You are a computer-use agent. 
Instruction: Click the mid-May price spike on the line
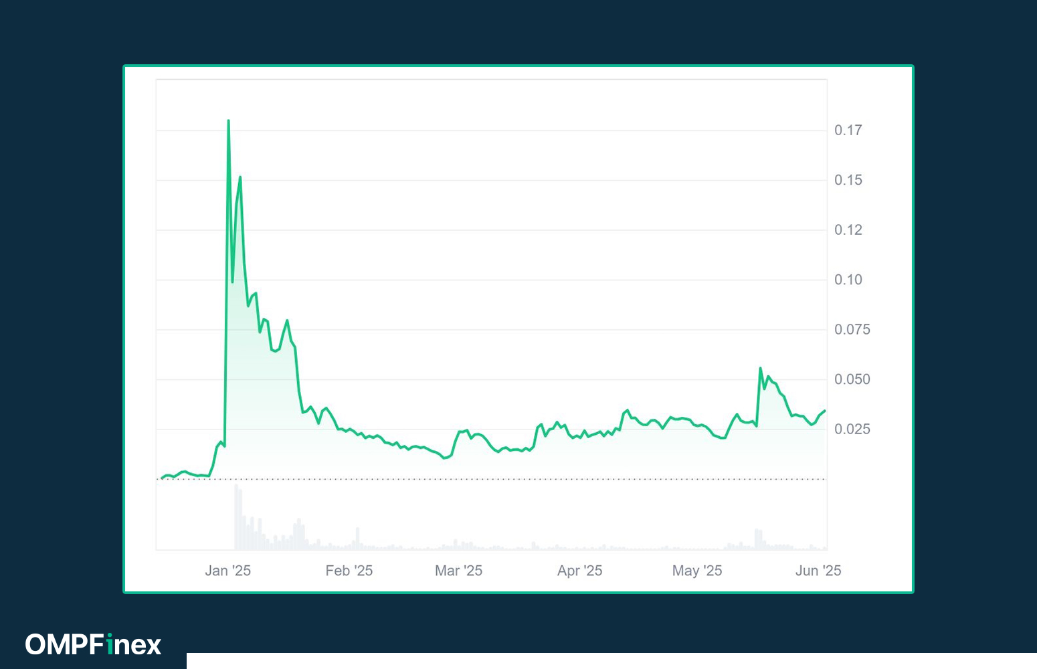(761, 369)
